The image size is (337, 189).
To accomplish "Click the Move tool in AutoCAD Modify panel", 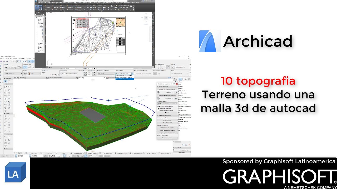I will [x=95, y=6].
